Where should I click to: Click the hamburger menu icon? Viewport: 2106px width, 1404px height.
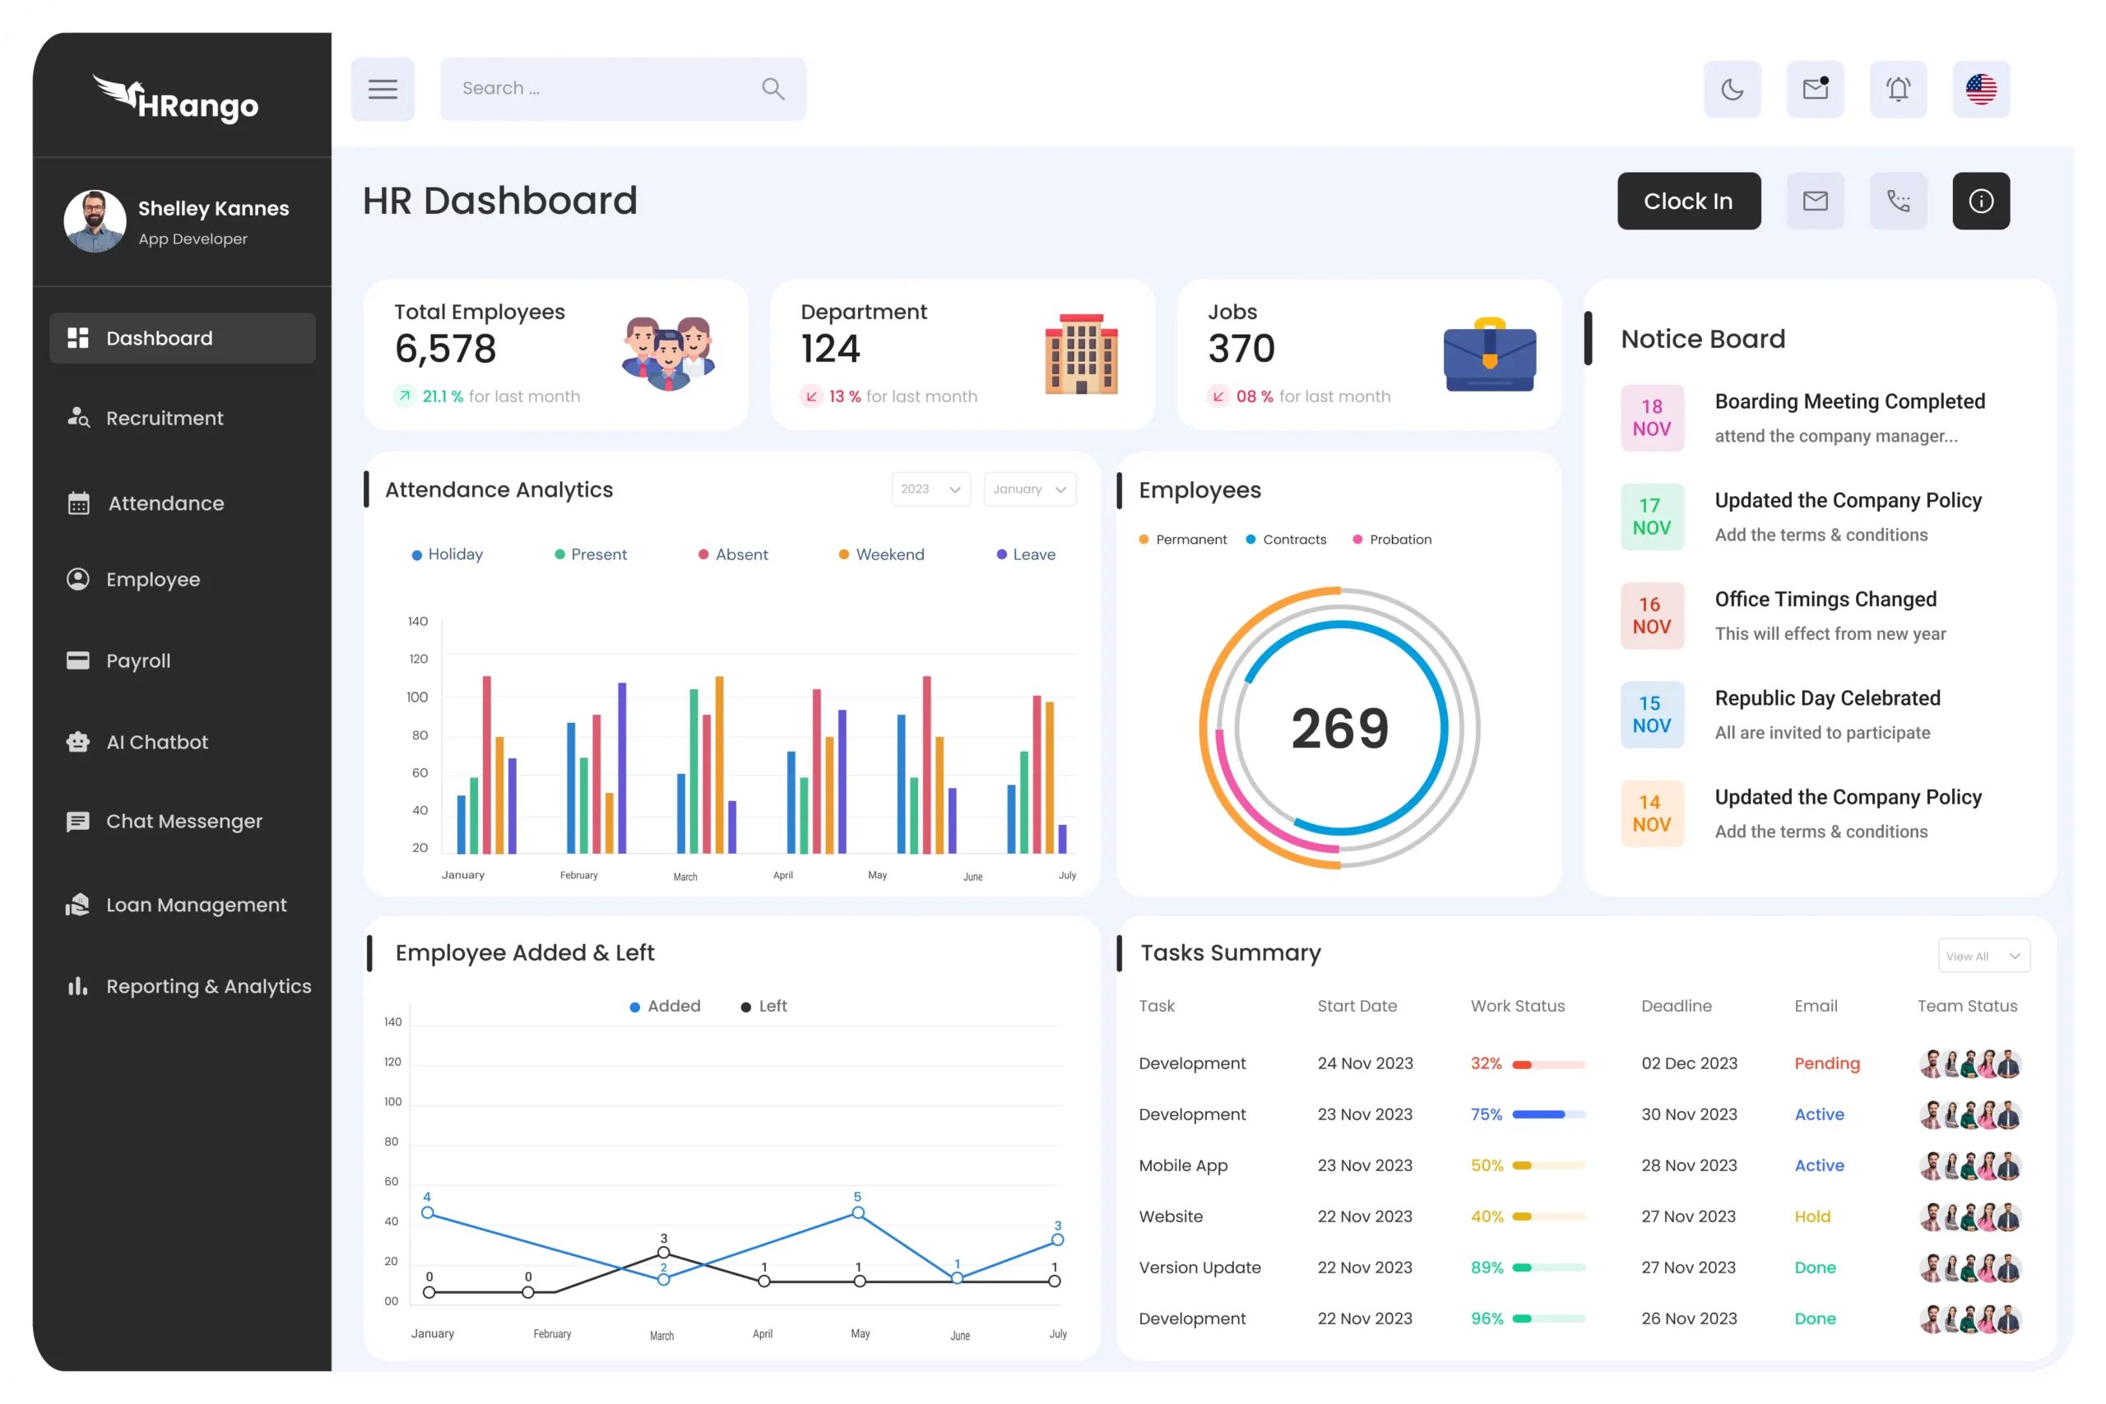click(x=383, y=90)
